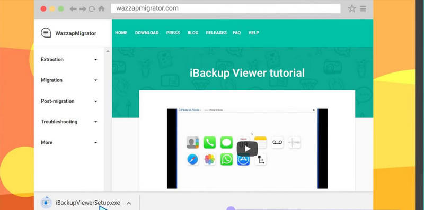Click the yellow minimize window dot
Screen dimensions: 424x210
click(52, 9)
